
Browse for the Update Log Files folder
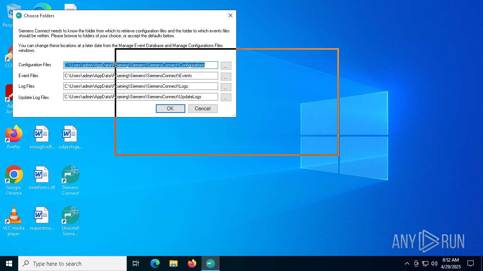point(226,97)
